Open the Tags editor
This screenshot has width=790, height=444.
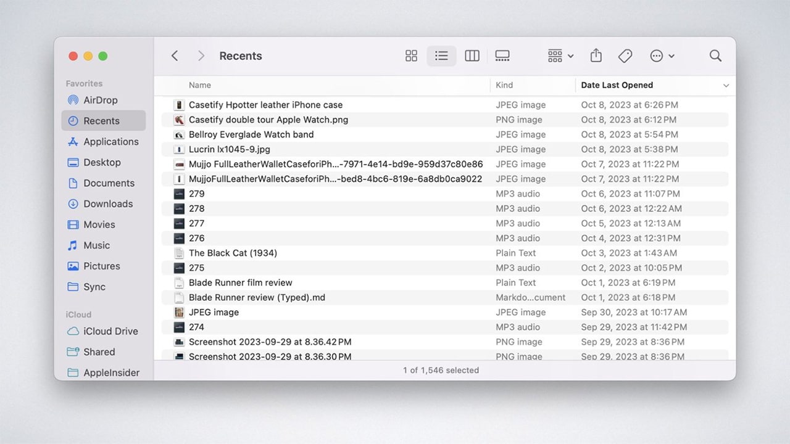click(625, 55)
